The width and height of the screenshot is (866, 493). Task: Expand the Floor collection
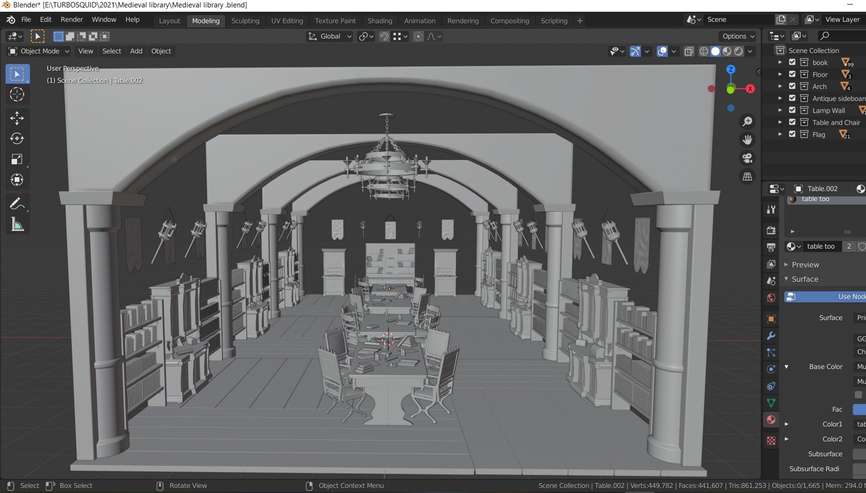pyautogui.click(x=780, y=74)
